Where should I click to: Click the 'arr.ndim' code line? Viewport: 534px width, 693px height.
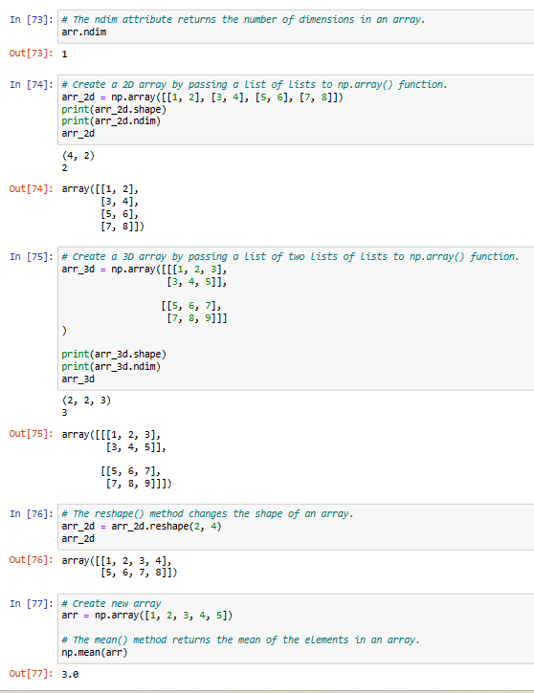point(83,32)
